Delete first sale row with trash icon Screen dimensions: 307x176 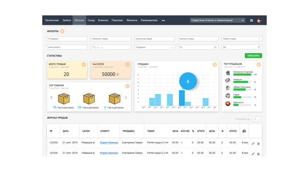pos(258,144)
